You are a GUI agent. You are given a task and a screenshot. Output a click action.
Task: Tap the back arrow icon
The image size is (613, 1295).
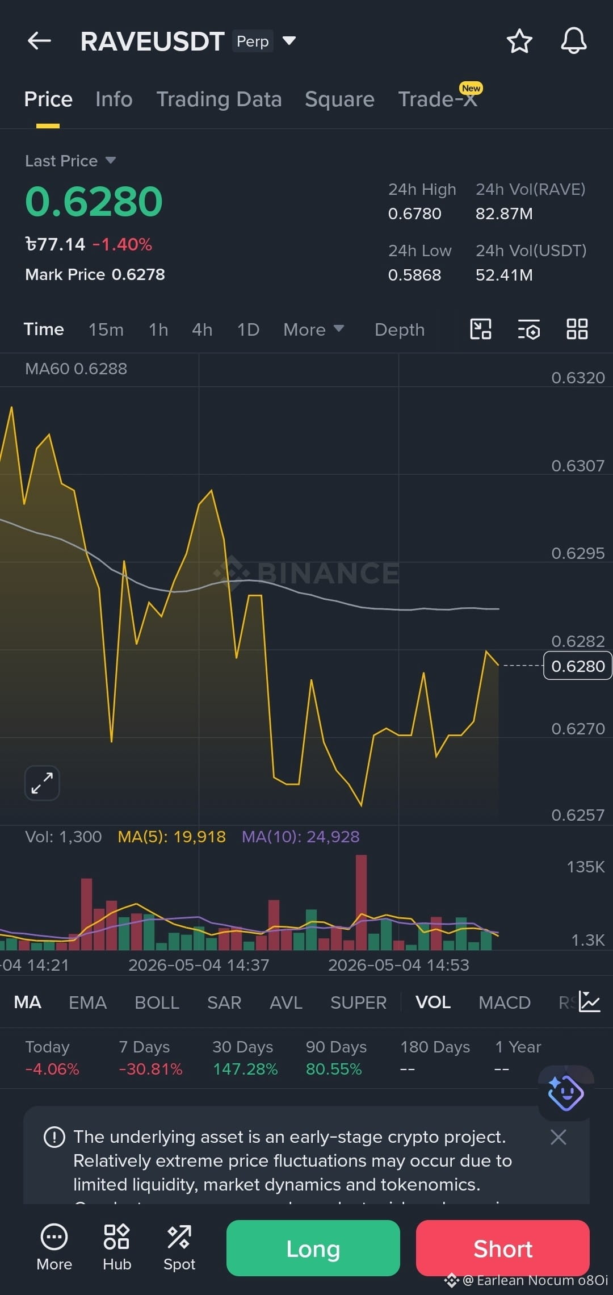click(39, 41)
